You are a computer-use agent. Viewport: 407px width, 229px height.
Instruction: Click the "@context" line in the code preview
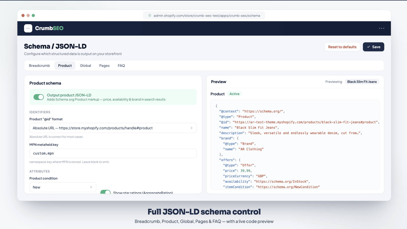point(252,111)
